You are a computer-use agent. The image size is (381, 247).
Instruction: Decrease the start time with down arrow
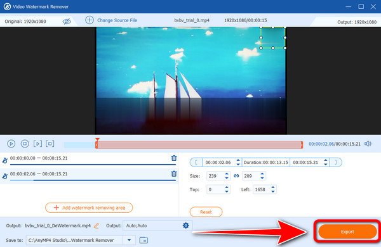[238, 164]
